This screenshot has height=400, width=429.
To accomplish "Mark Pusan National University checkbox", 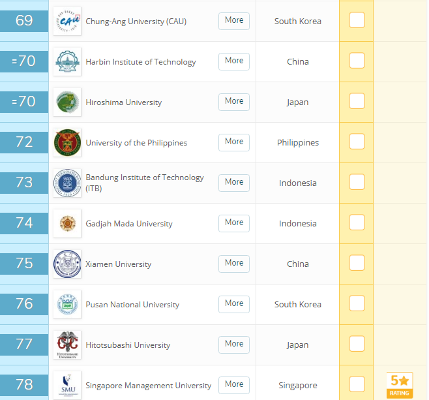I will point(357,303).
